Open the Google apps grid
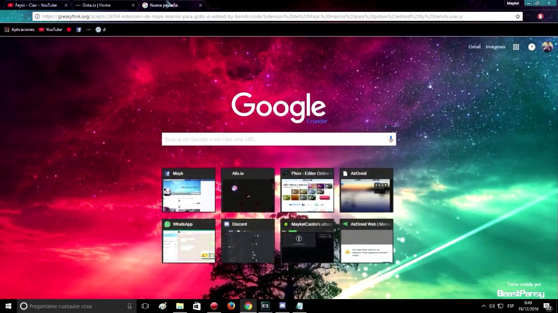 click(x=516, y=47)
